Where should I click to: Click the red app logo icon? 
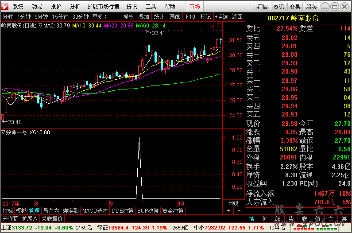coord(5,7)
